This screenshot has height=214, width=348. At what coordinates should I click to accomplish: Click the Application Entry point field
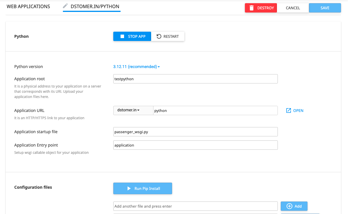click(x=195, y=145)
